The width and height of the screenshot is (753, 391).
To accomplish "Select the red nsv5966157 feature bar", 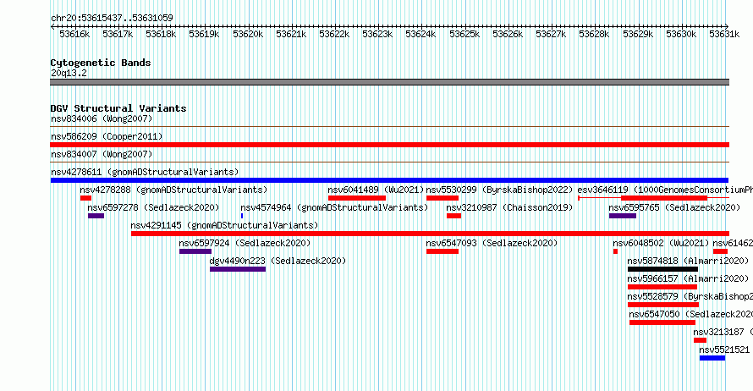I will 662,287.
